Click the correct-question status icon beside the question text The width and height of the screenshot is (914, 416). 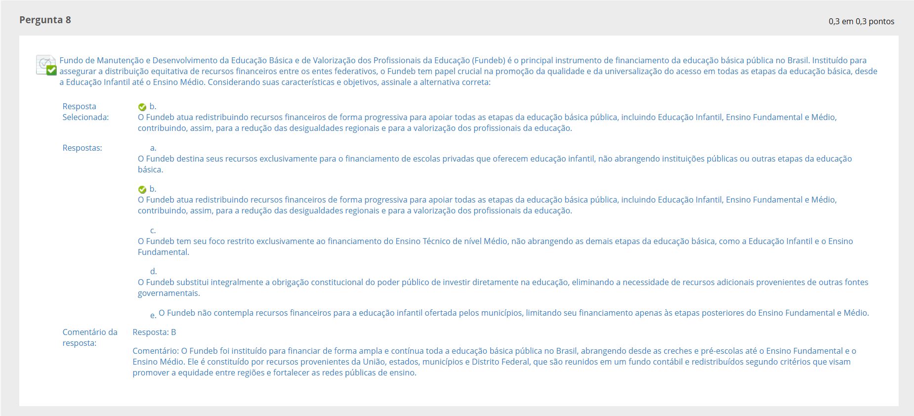pos(46,65)
